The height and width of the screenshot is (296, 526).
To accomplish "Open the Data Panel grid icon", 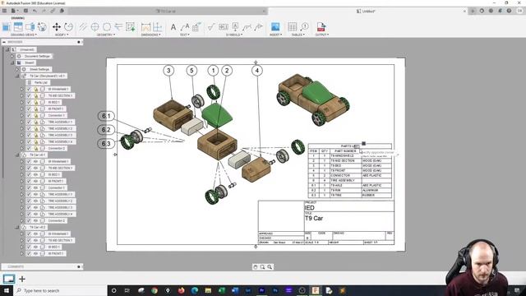I will [4, 11].
